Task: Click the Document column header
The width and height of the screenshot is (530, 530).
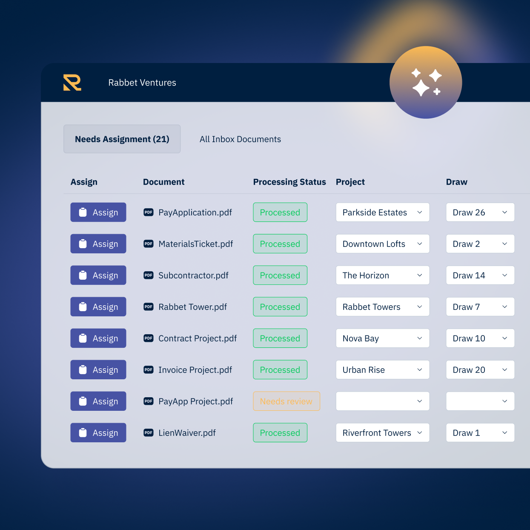Action: click(164, 182)
